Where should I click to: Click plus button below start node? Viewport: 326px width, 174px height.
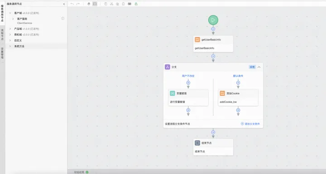tap(213, 29)
